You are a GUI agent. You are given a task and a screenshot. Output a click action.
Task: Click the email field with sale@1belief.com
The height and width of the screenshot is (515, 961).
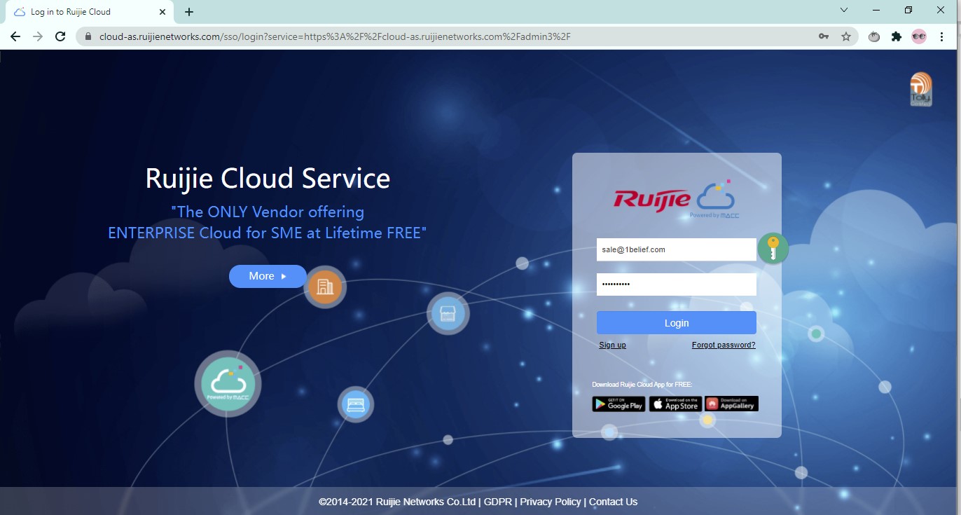[677, 249]
